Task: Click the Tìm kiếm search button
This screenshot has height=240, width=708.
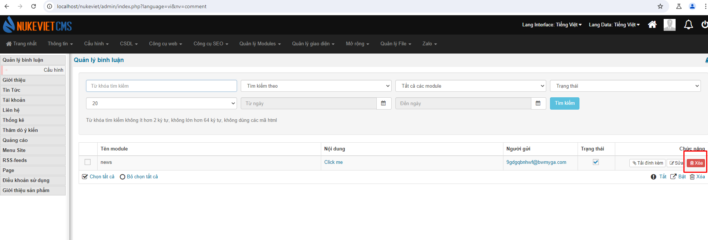Action: pos(565,103)
